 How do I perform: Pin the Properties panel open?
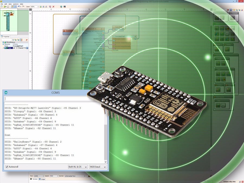pyautogui.click(x=27, y=40)
